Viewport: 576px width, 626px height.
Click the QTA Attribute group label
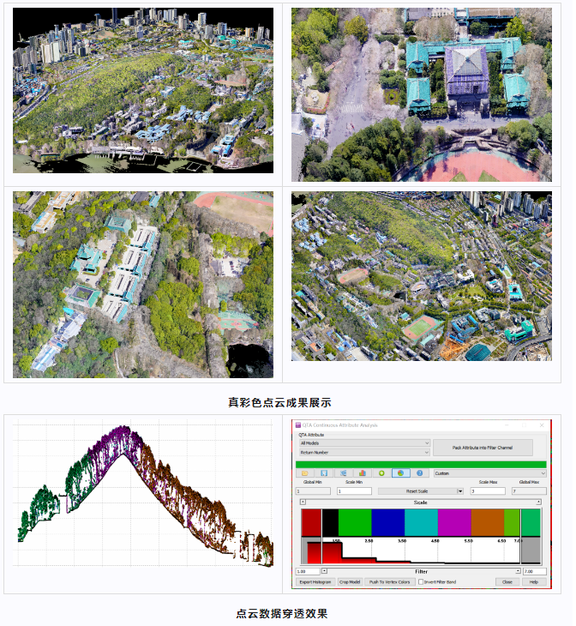pos(311,435)
